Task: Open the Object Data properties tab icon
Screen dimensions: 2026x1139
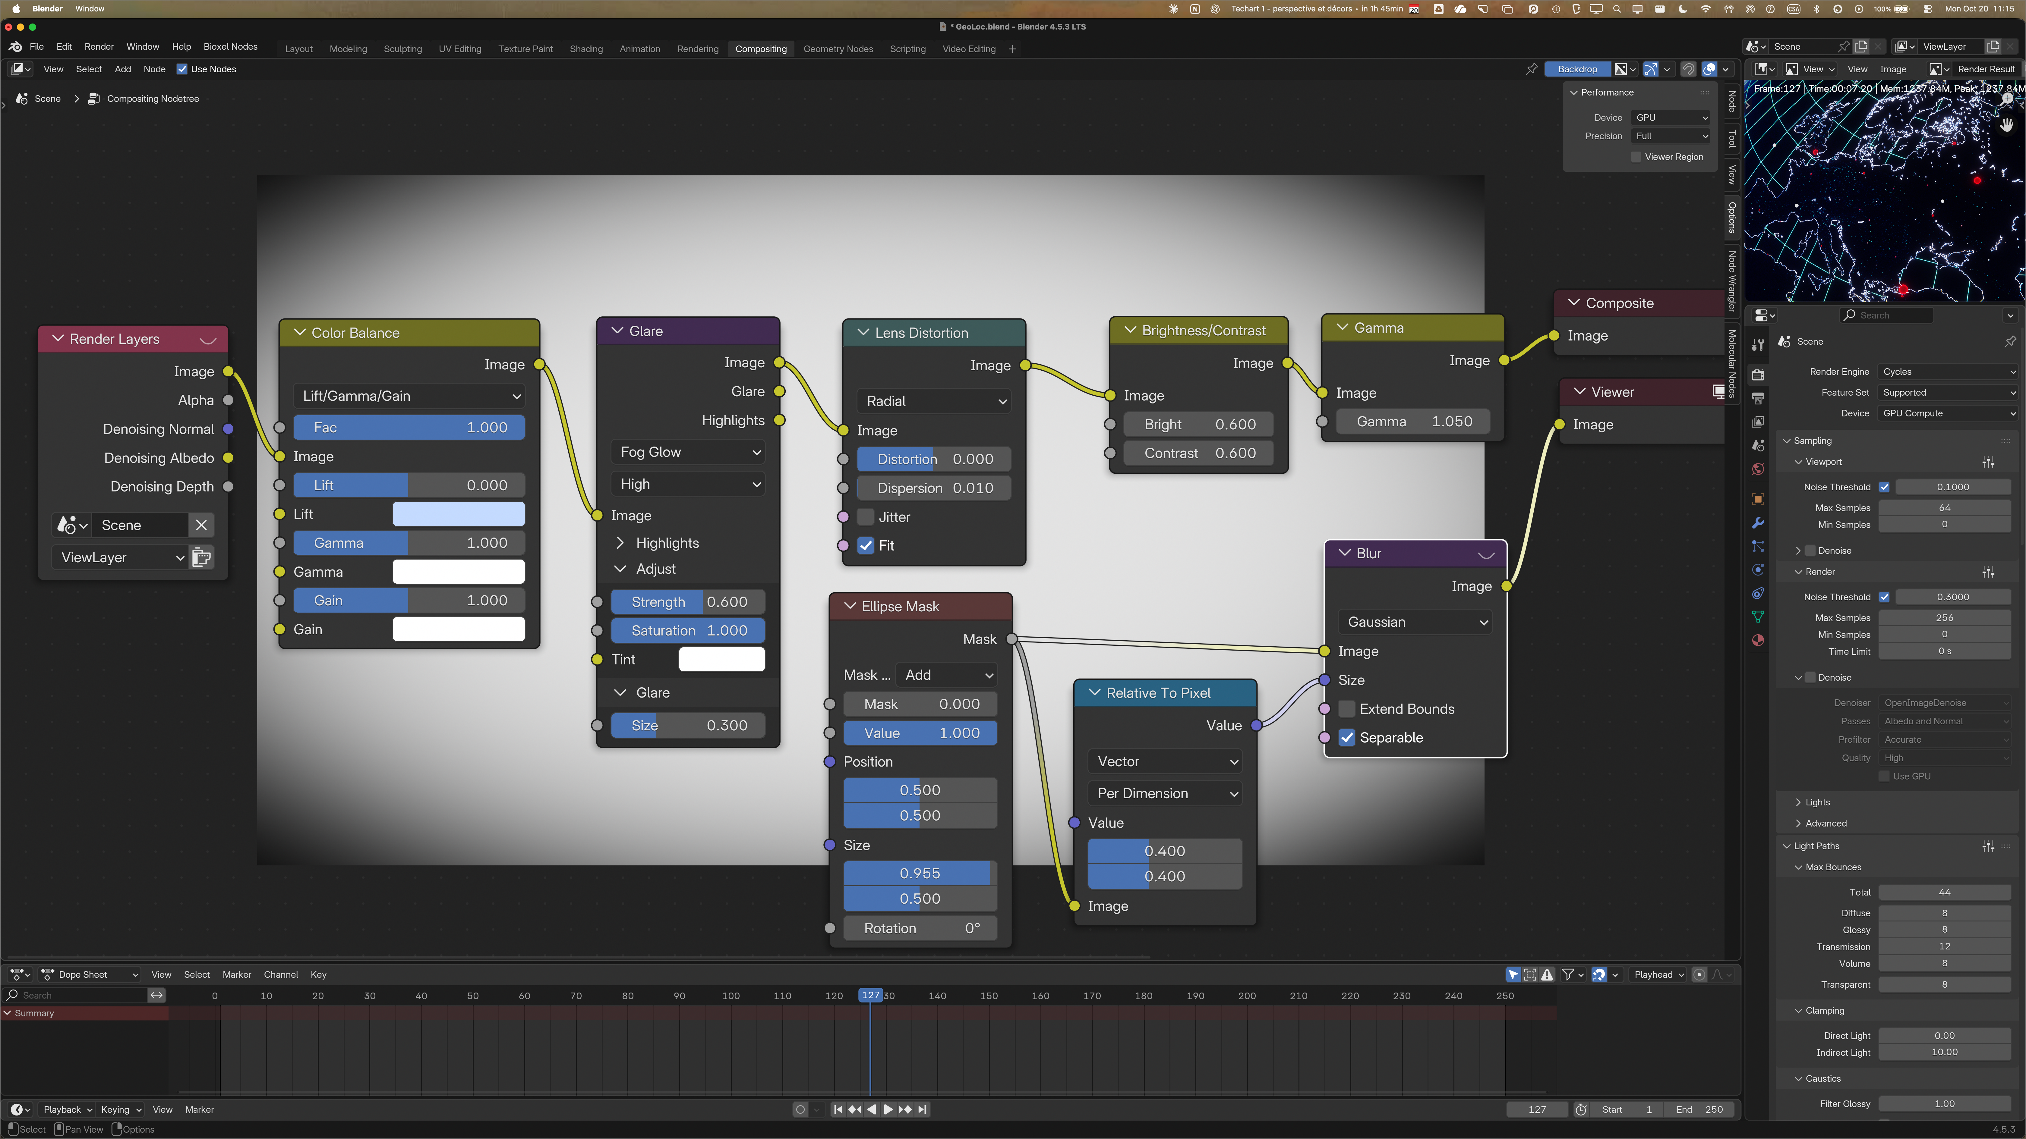Action: click(x=1758, y=617)
